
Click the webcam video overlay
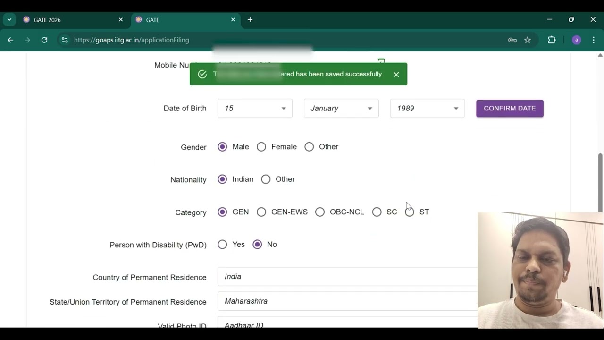tap(540, 270)
